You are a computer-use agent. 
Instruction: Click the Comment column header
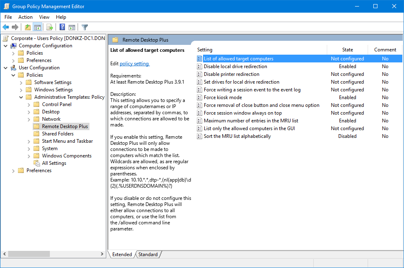(x=384, y=49)
